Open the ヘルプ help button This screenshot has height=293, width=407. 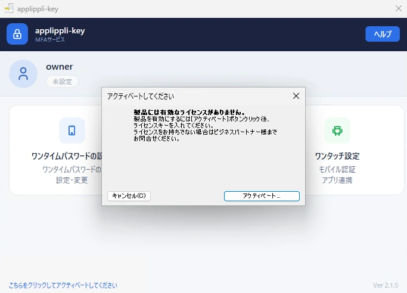coord(383,34)
